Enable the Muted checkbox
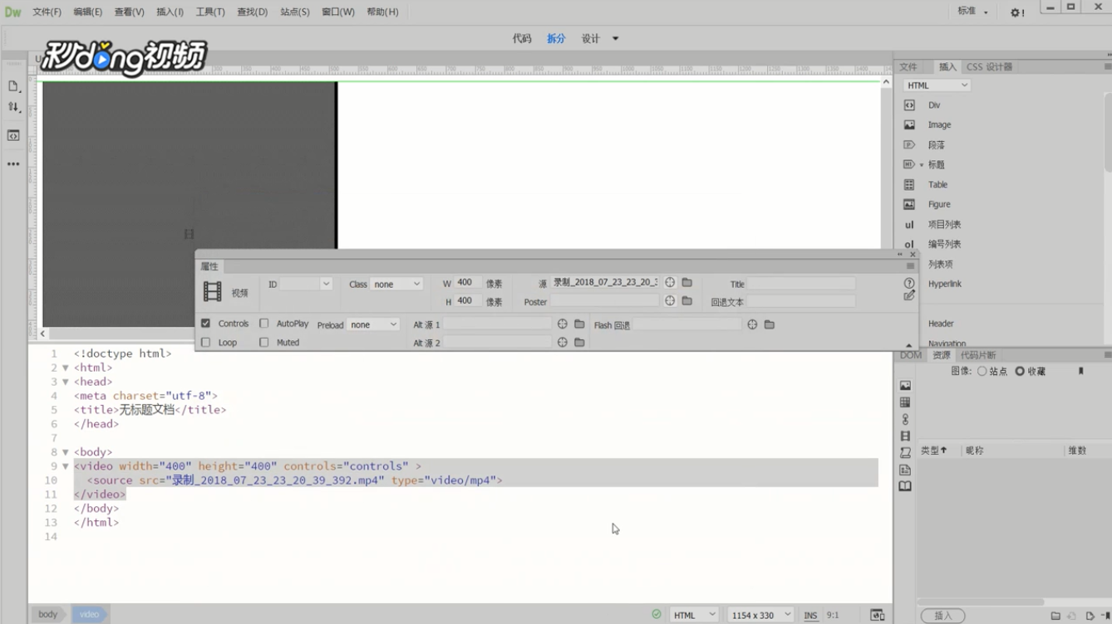The width and height of the screenshot is (1112, 624). tap(264, 342)
